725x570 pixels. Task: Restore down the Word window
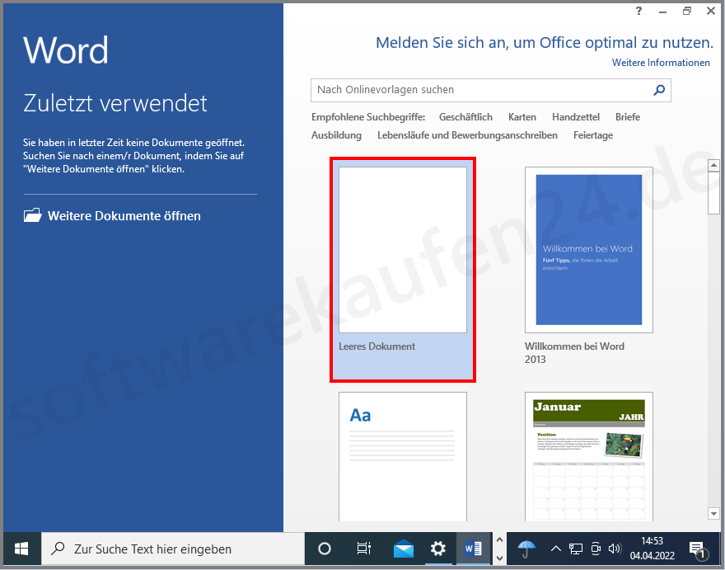pyautogui.click(x=686, y=11)
